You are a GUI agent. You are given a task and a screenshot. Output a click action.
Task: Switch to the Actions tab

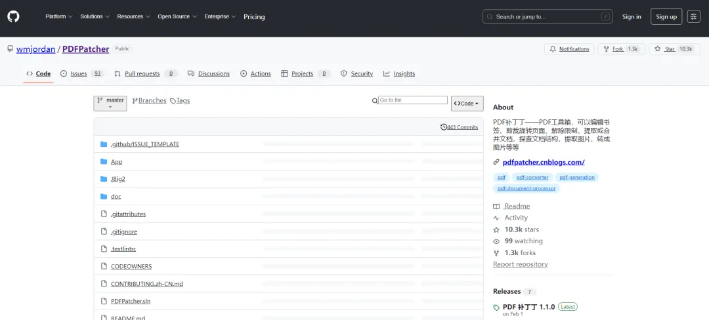point(255,73)
